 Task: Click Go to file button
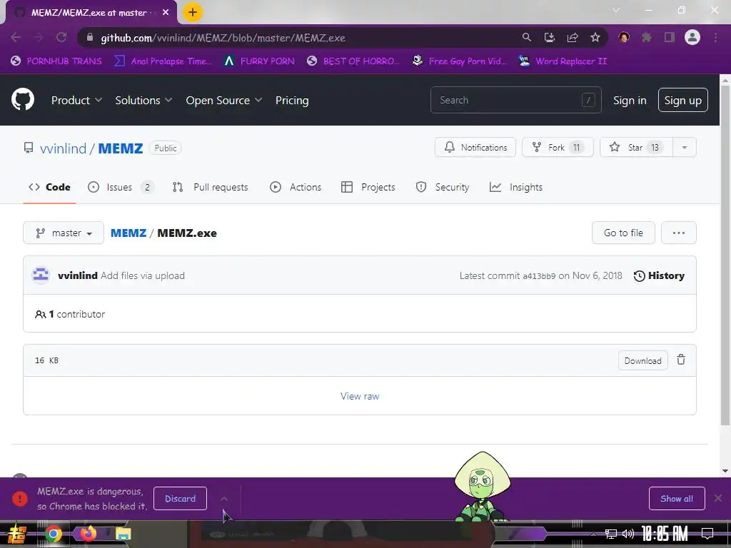(623, 233)
